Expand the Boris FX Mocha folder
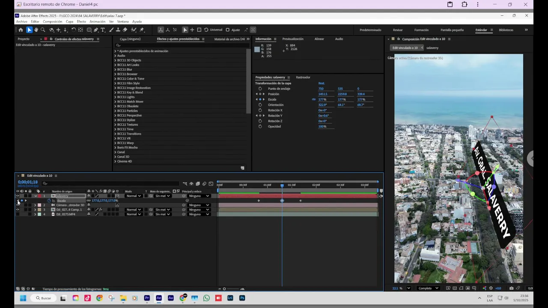 pyautogui.click(x=115, y=148)
